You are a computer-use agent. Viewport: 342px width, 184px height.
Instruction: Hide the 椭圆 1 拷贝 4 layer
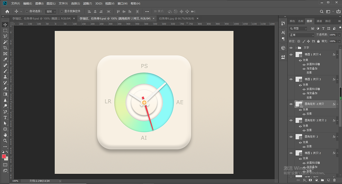[x=291, y=54]
